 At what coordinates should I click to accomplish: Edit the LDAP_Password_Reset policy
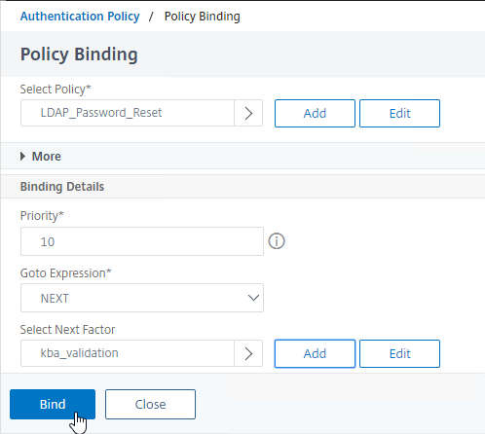[x=399, y=113]
